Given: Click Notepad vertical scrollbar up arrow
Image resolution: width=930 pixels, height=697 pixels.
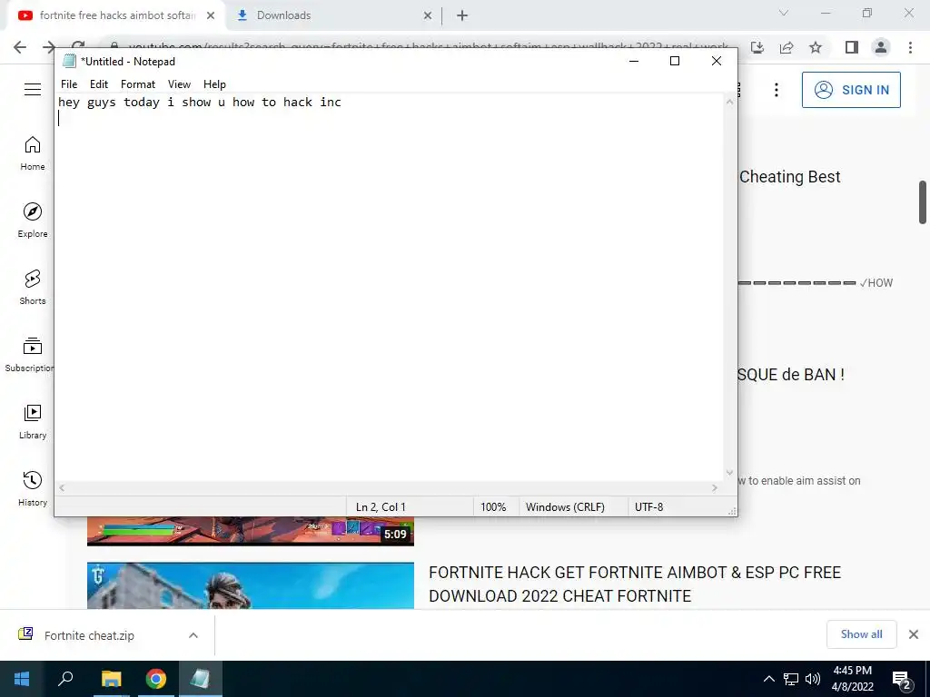Looking at the screenshot, I should click(x=730, y=102).
